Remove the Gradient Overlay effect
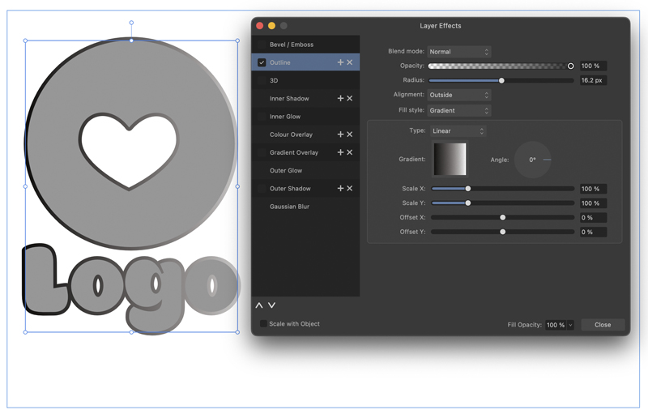Viewport: 648px width, 414px height. pyautogui.click(x=350, y=152)
